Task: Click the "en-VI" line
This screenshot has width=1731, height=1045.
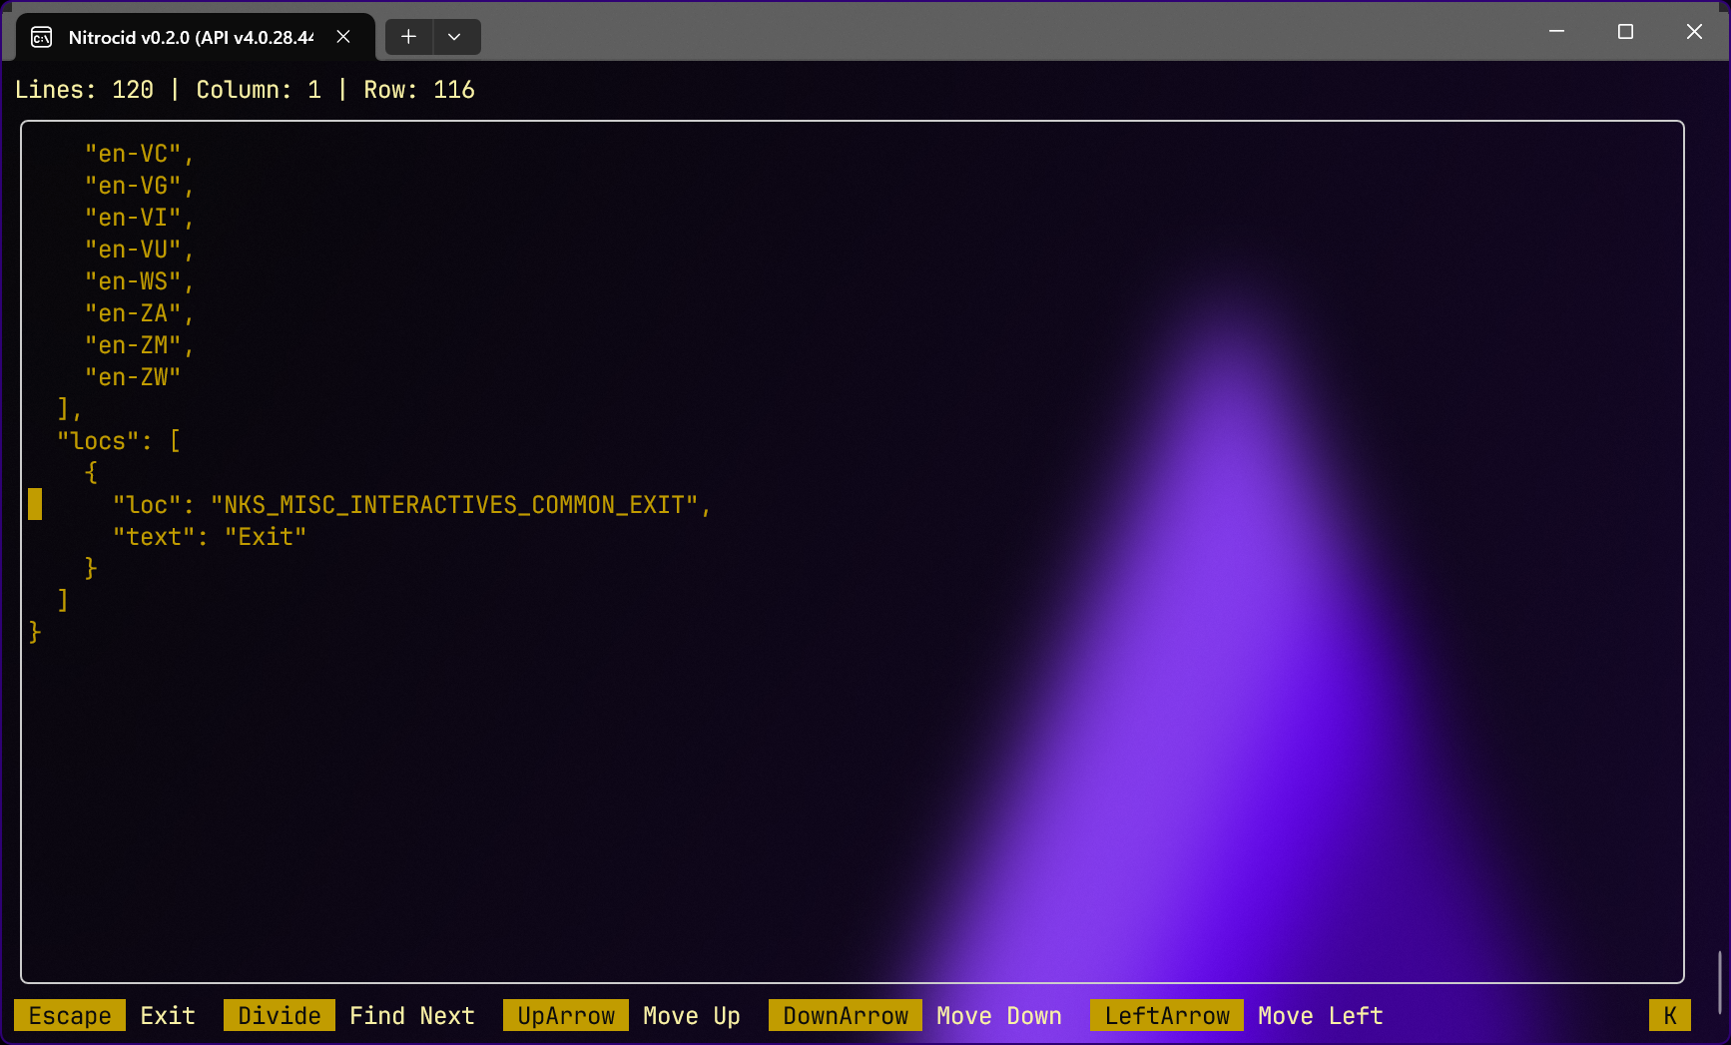Action: [x=140, y=218]
